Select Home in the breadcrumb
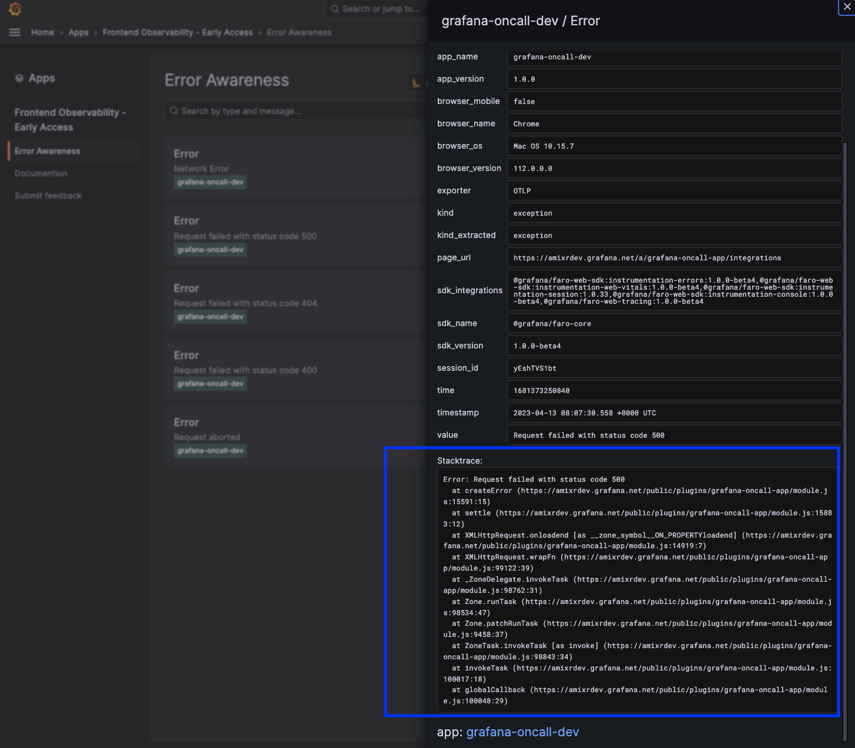The image size is (855, 748). (42, 32)
